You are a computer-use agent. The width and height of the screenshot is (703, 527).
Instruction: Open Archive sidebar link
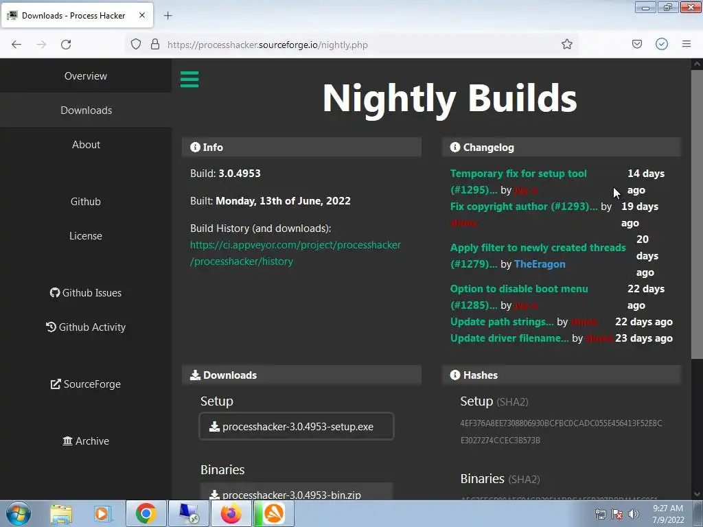click(86, 441)
